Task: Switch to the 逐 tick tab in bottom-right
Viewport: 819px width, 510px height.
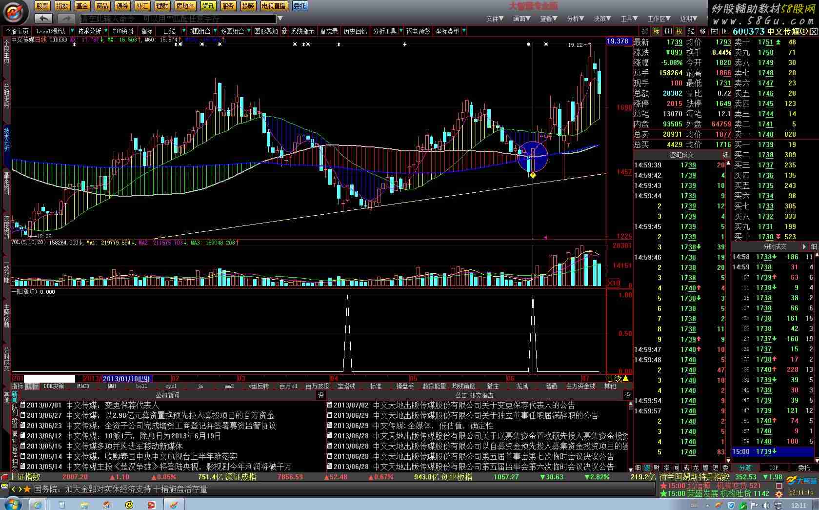Action: [x=647, y=468]
